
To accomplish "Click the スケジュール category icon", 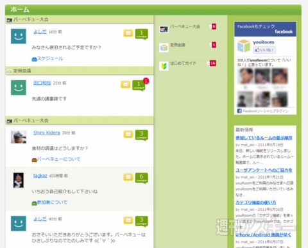I will click(x=34, y=59).
